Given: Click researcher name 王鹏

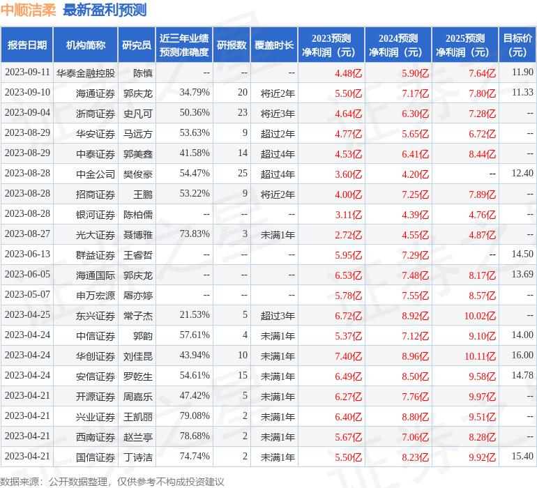Looking at the screenshot, I should (143, 195).
